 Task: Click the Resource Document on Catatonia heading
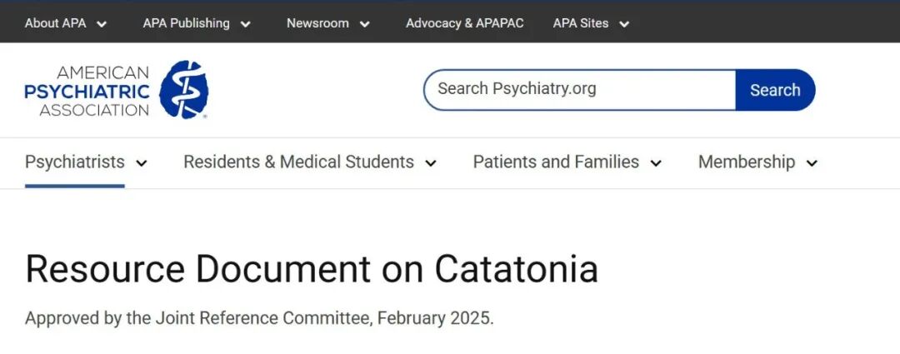pos(312,269)
